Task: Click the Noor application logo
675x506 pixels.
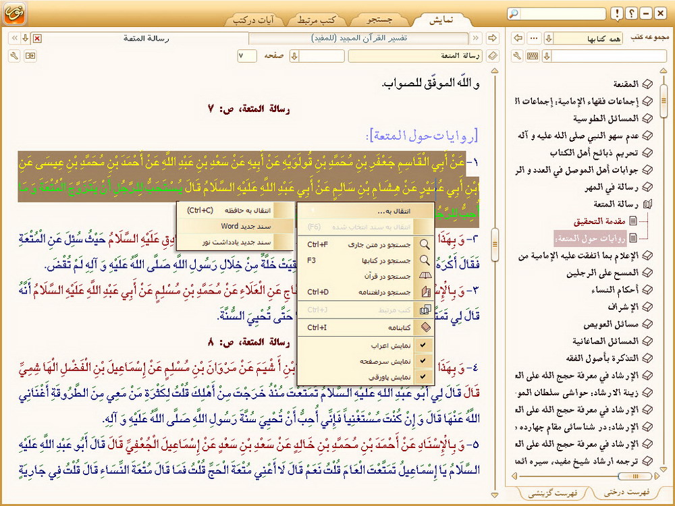Action: (x=14, y=13)
